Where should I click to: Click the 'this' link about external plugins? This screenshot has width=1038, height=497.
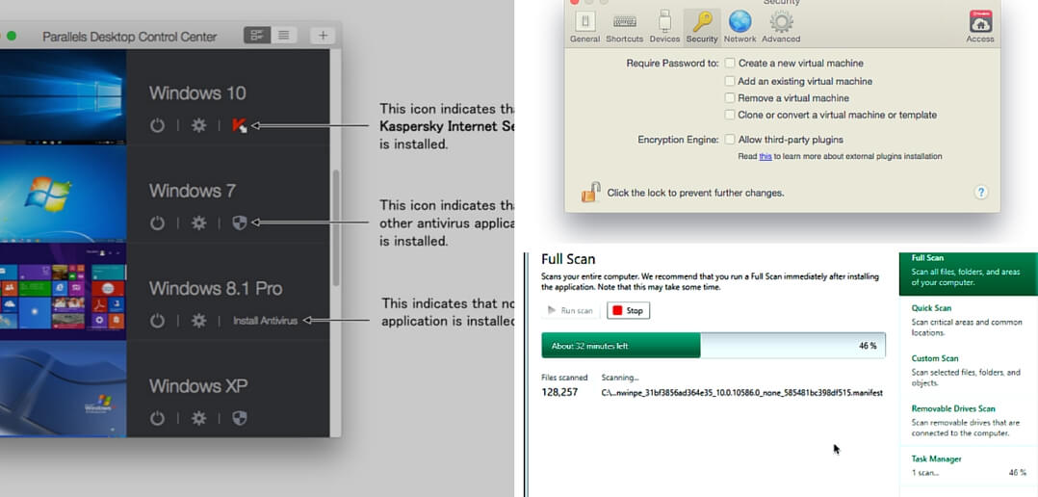[x=766, y=157]
